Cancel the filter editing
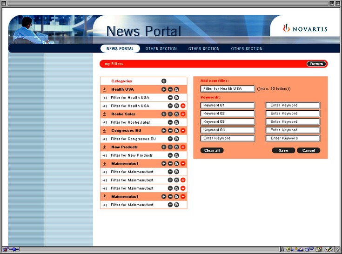The height and width of the screenshot is (254, 342). click(308, 150)
